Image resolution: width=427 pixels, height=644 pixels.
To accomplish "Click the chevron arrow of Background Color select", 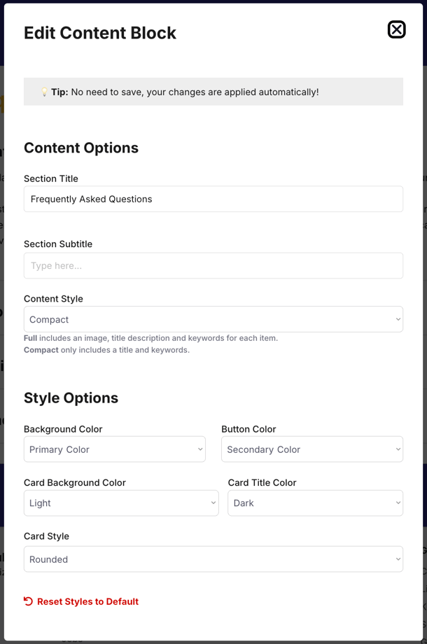I will pyautogui.click(x=200, y=449).
